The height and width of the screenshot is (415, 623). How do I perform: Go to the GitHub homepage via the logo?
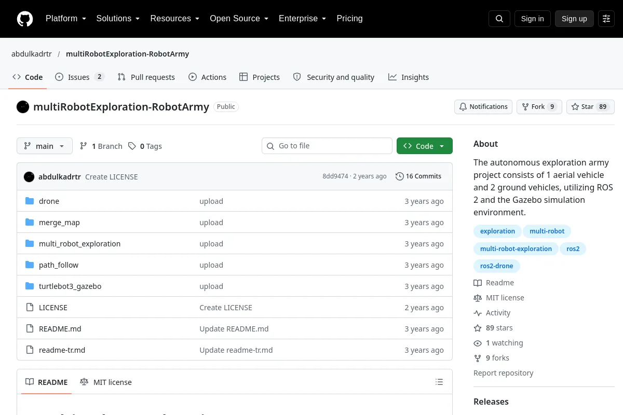pos(25,19)
